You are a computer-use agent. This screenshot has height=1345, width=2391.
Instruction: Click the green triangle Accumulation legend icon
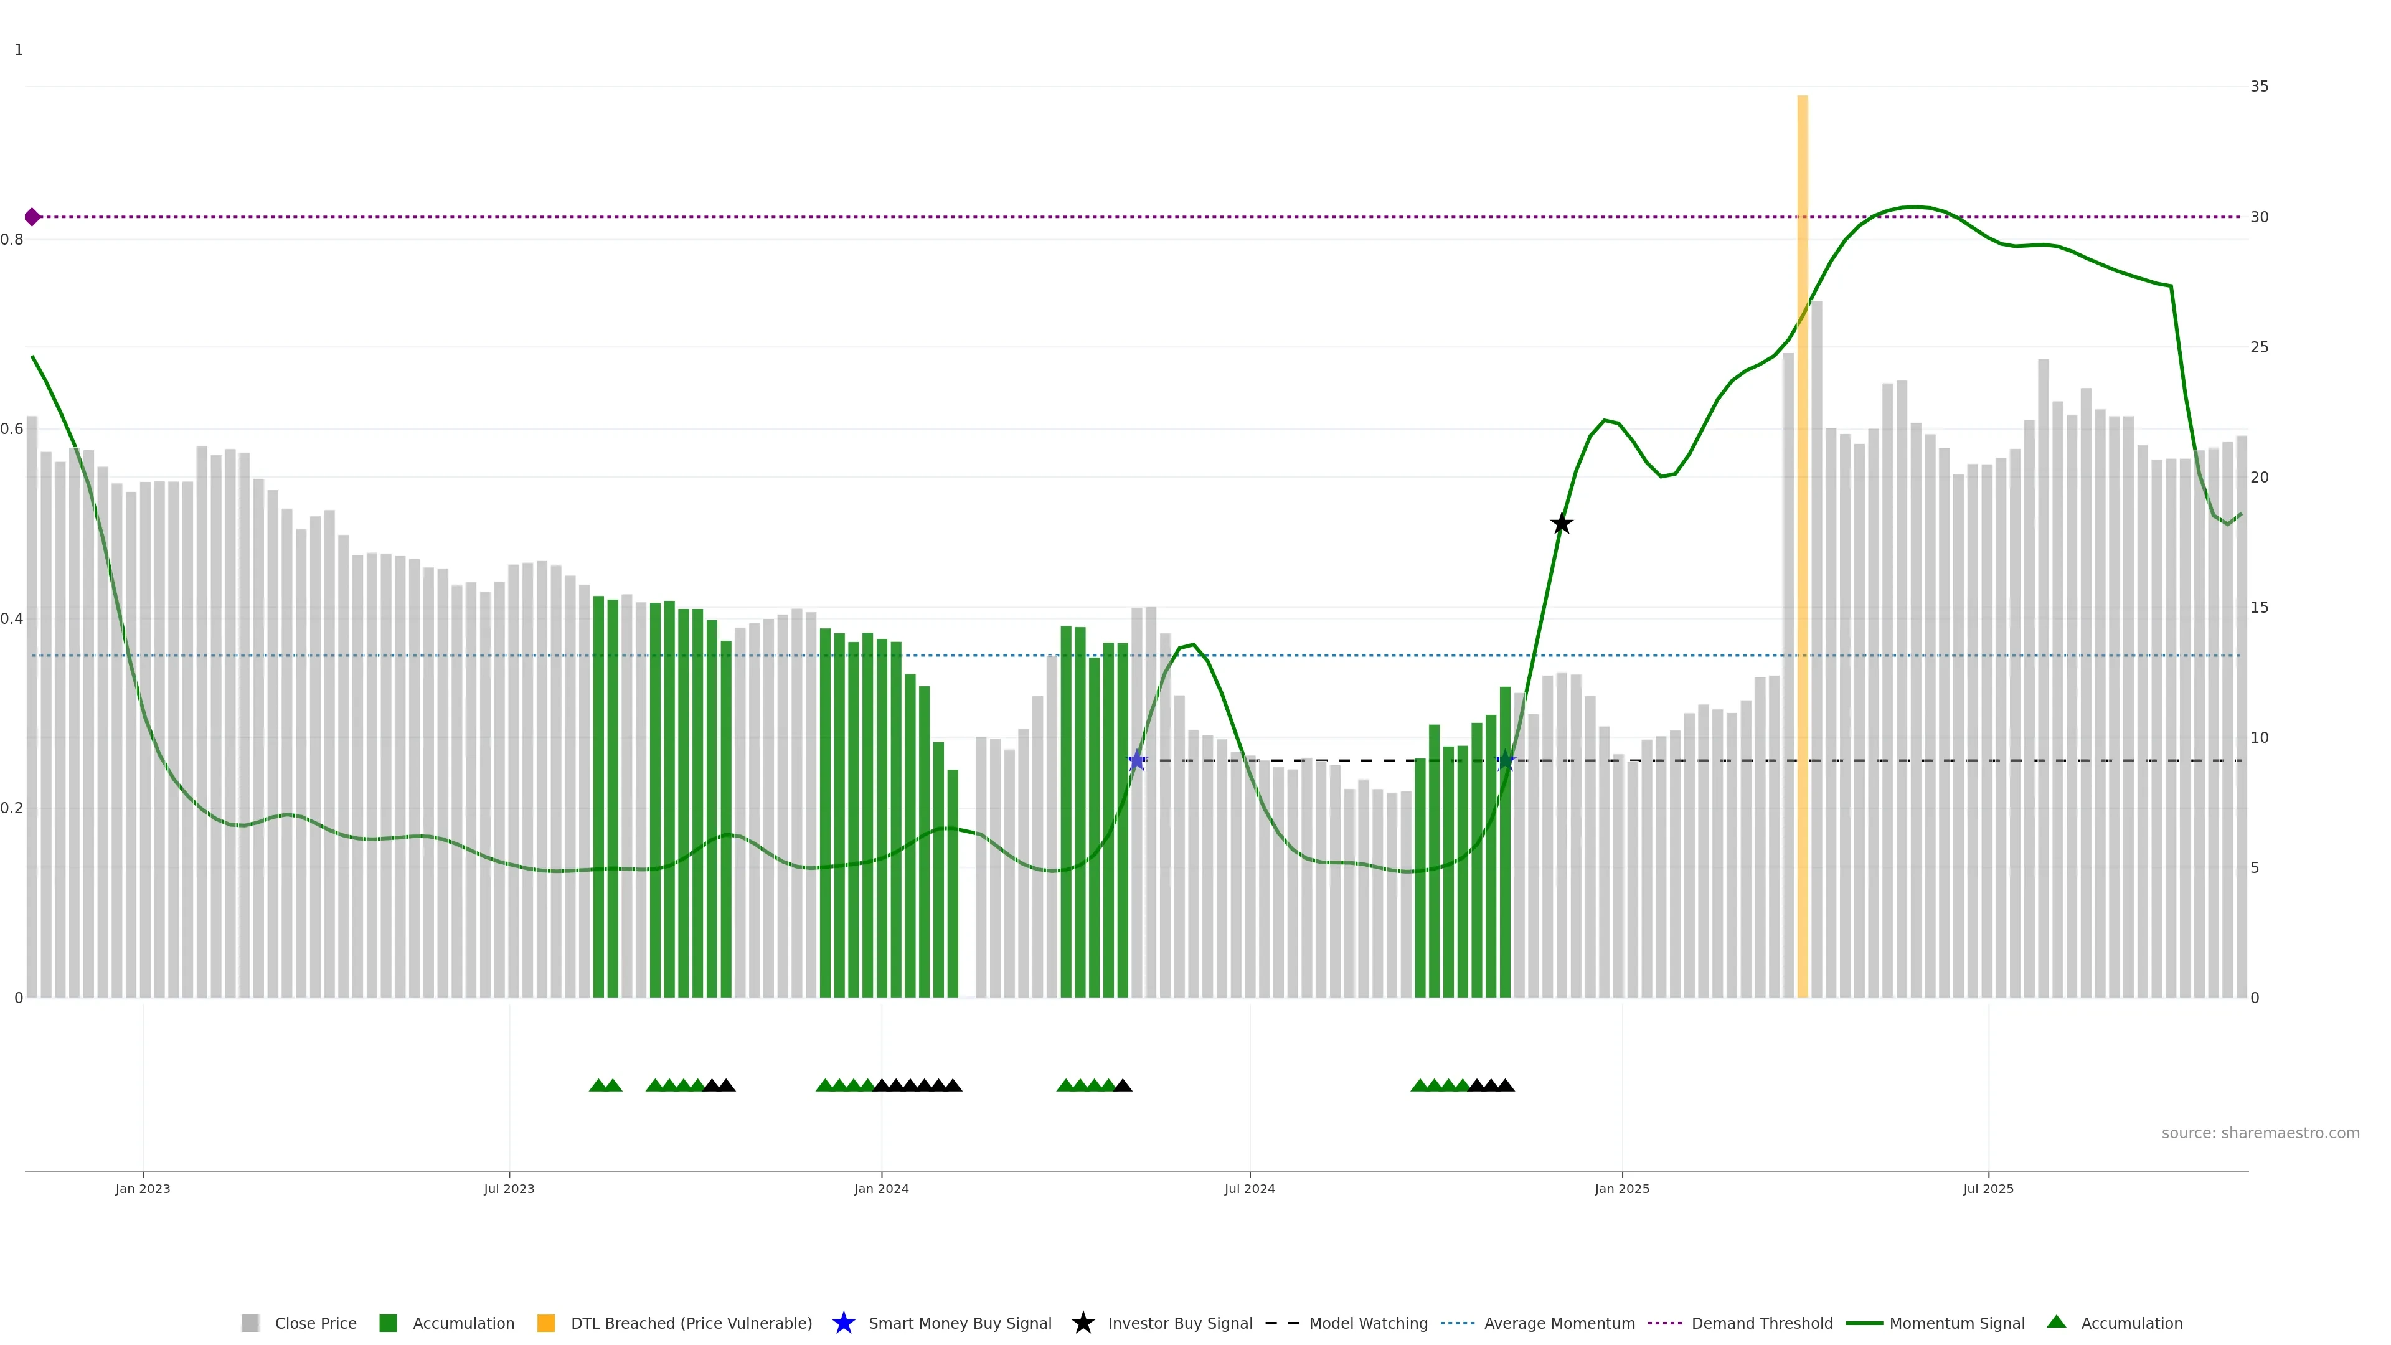click(x=2056, y=1322)
